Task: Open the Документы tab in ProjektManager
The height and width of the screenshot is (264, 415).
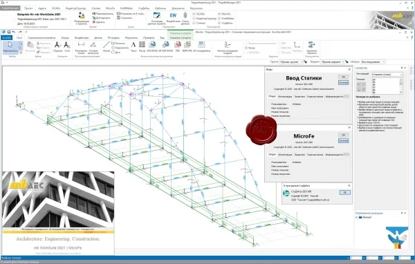Action: [x=178, y=8]
